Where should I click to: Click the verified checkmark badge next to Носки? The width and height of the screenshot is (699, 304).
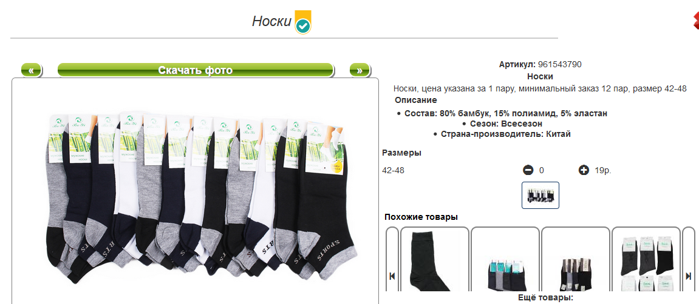[303, 22]
